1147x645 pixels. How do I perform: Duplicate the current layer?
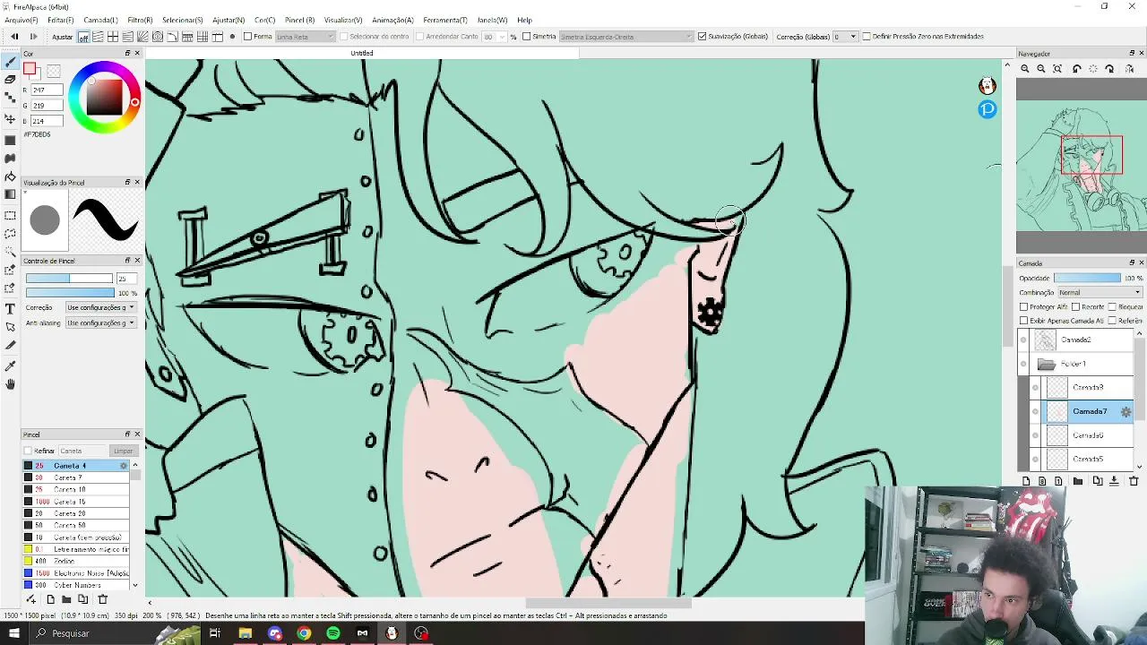(1098, 481)
